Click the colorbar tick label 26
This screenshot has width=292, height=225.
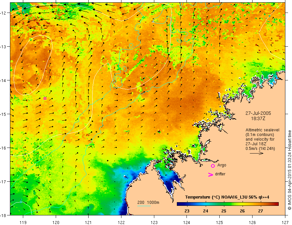tap(242, 211)
